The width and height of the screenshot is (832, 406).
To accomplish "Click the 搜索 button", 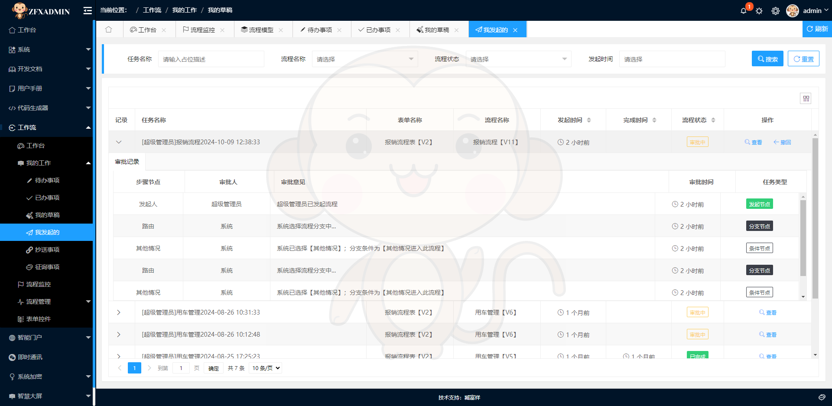I will tap(767, 59).
